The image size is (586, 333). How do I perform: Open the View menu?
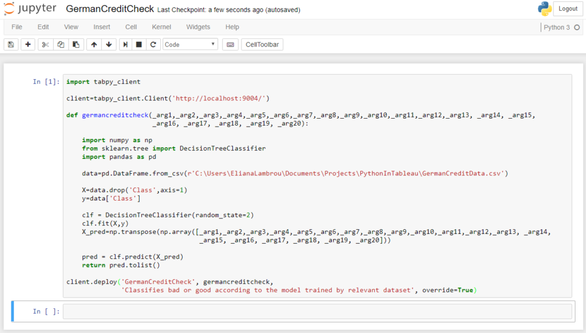pos(71,27)
